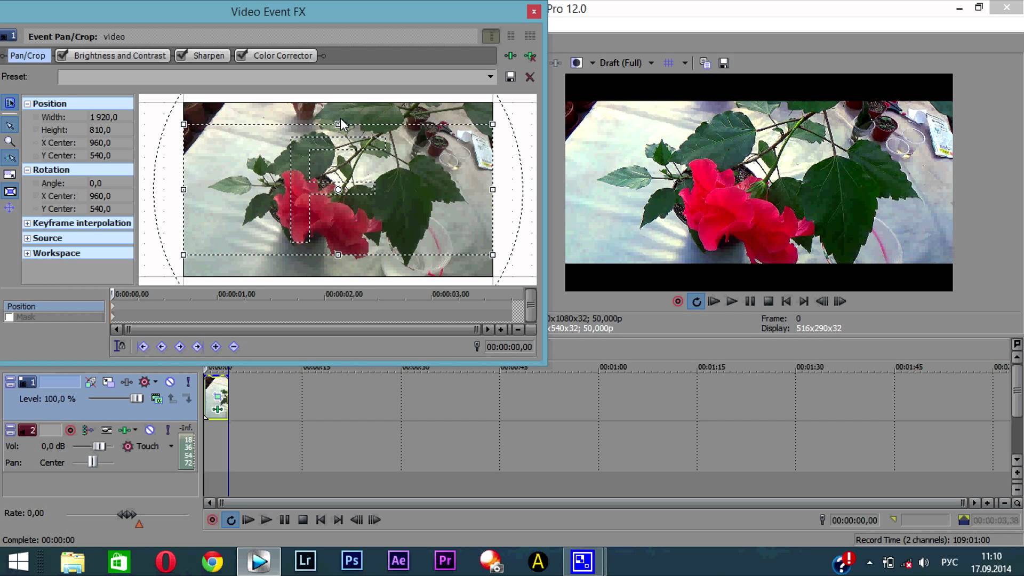Click the flip/sync icon next to Color Corrector
The image size is (1024, 576).
coord(323,55)
